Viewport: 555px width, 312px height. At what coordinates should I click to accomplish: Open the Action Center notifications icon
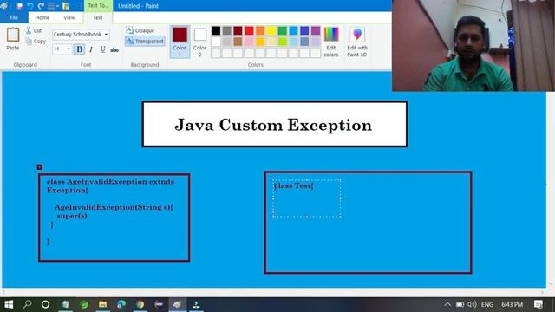(x=539, y=304)
